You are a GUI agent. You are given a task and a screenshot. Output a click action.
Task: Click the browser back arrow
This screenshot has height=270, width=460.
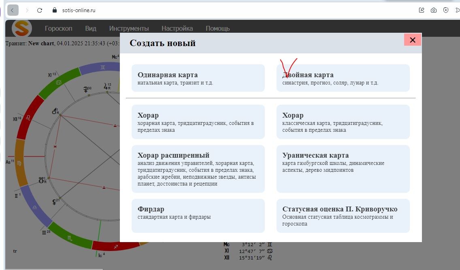click(x=12, y=10)
